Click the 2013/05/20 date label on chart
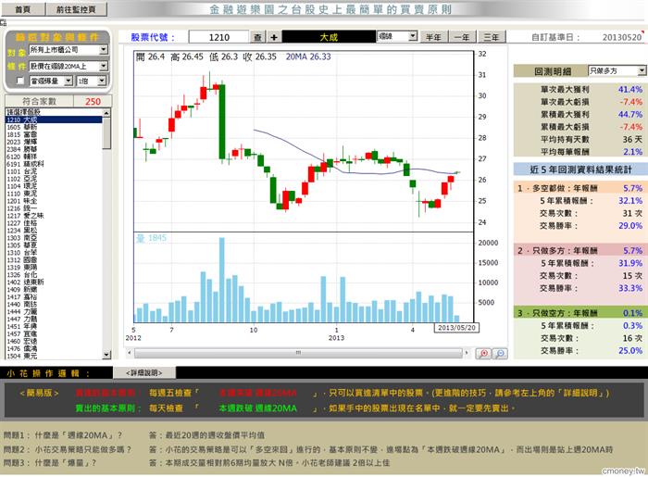648x477 pixels. [x=456, y=328]
